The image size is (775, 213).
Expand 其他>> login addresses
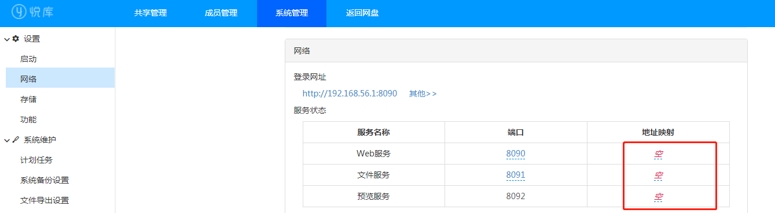point(423,94)
